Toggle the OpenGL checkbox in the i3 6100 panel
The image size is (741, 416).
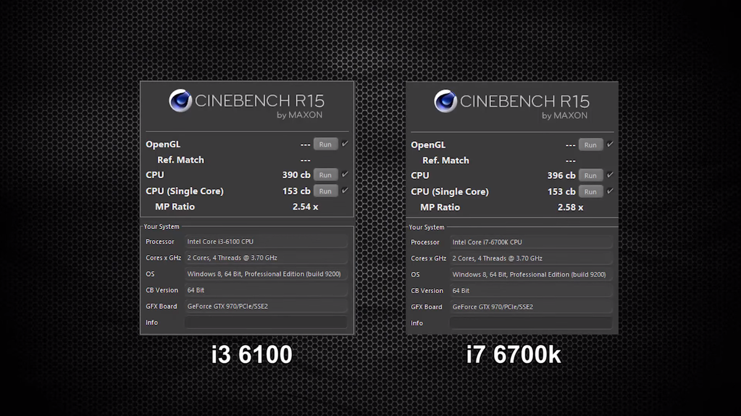(345, 144)
